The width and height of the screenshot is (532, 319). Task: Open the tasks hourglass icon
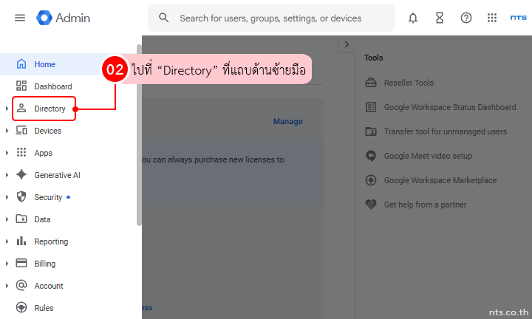click(x=440, y=18)
